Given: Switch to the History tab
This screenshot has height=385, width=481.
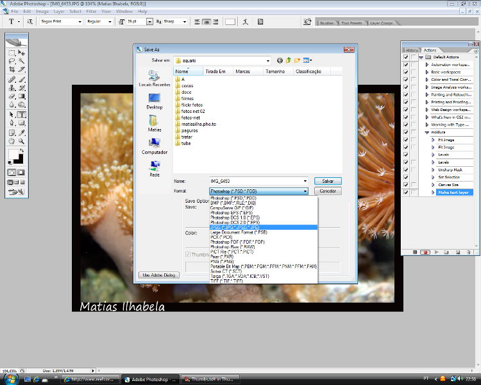Looking at the screenshot, I should 412,50.
